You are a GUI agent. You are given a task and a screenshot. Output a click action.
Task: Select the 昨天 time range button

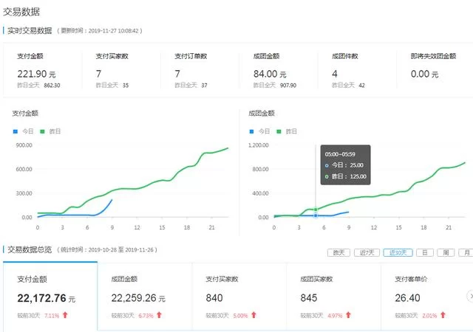339,252
